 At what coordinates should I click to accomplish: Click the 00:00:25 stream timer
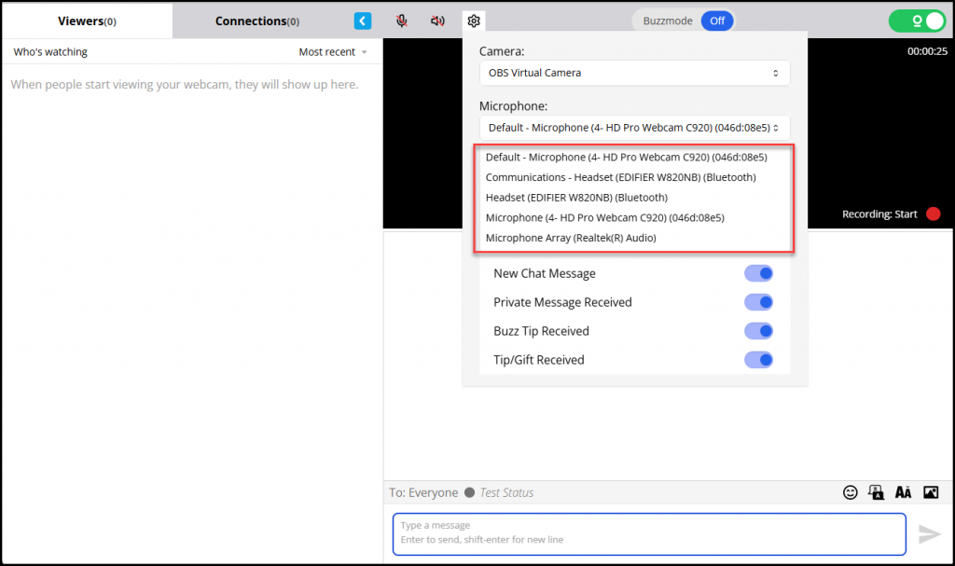pyautogui.click(x=927, y=51)
